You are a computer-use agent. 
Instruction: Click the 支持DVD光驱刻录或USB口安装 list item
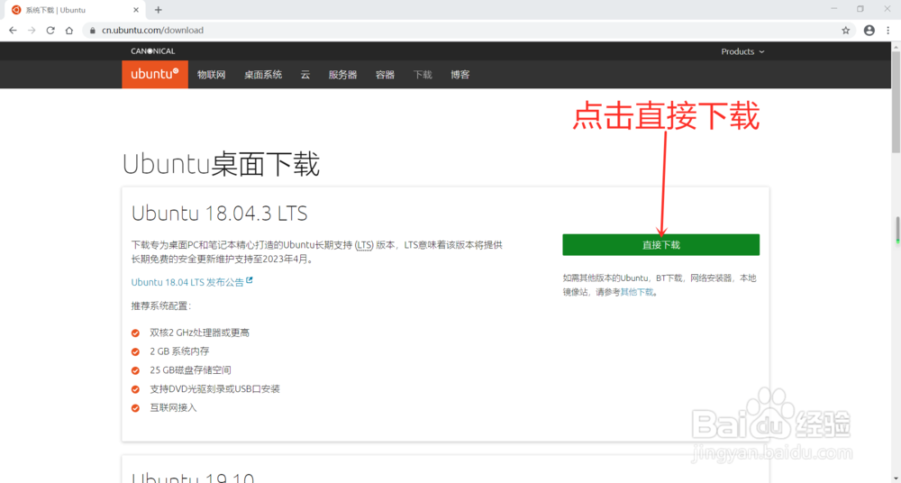point(215,389)
